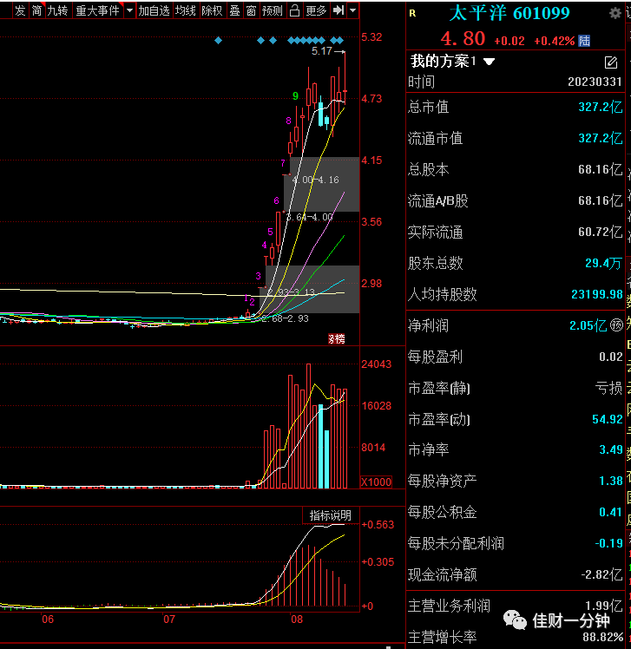Open the 更多 menu

[316, 10]
